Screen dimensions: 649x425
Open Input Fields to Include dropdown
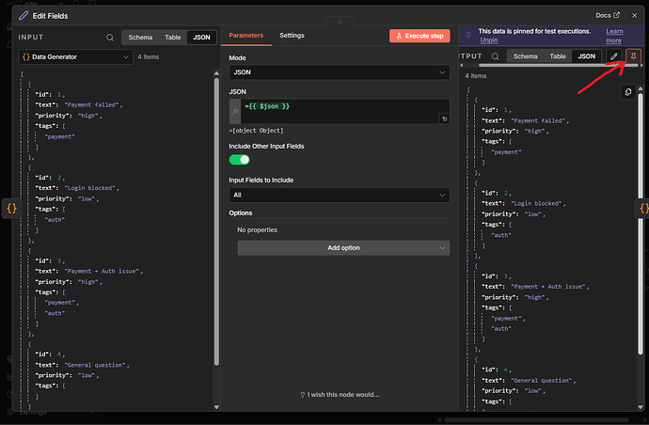pyautogui.click(x=339, y=196)
